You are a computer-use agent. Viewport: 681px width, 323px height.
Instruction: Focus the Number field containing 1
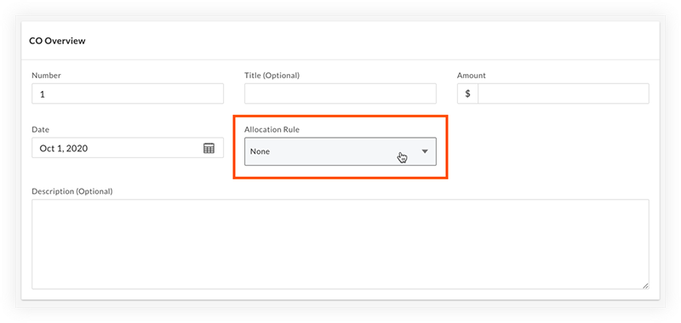[x=128, y=93]
